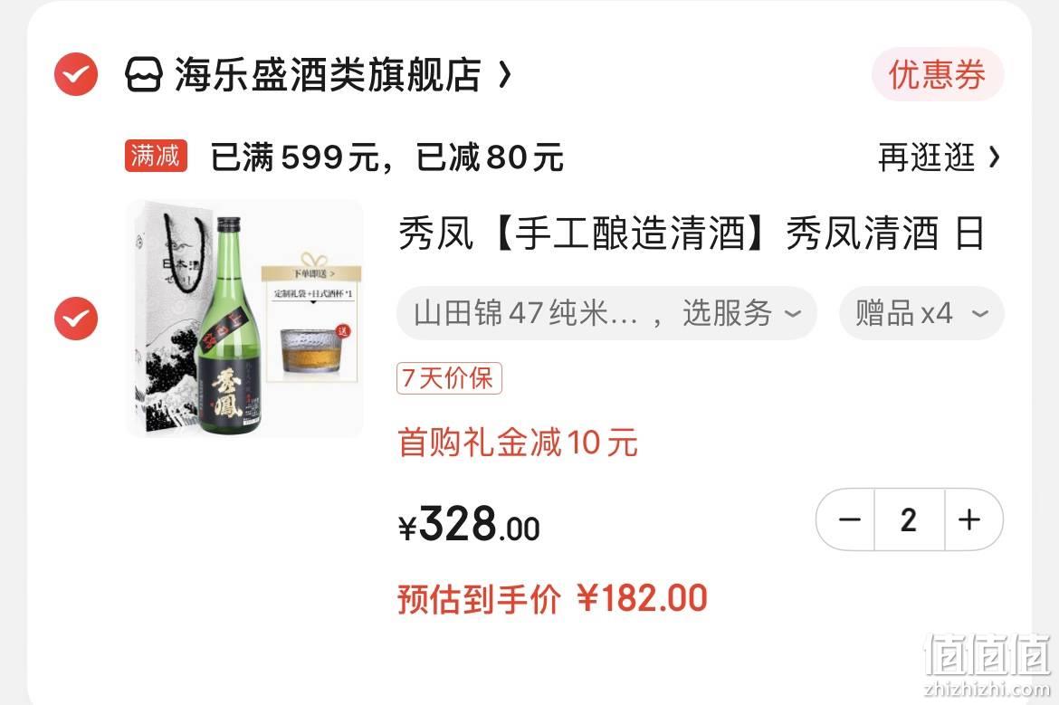Image resolution: width=1059 pixels, height=705 pixels.
Task: Click the store icon beside 海乐盛酒类旗舰店
Action: coord(144,74)
